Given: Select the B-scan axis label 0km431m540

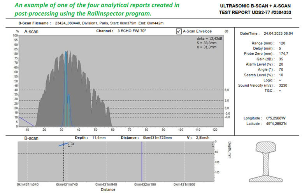Looking at the screenshot, I should coord(28,184).
